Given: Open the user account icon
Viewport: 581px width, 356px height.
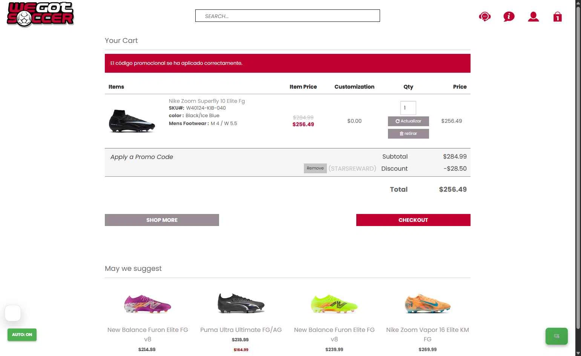Looking at the screenshot, I should pos(533,17).
